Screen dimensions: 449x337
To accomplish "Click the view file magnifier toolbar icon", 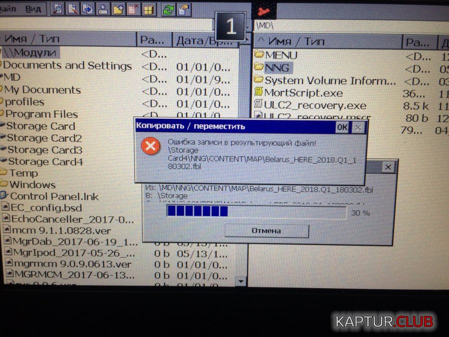I will (x=58, y=8).
